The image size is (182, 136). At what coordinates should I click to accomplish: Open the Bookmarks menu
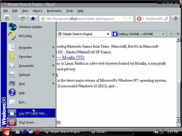click(54, 11)
